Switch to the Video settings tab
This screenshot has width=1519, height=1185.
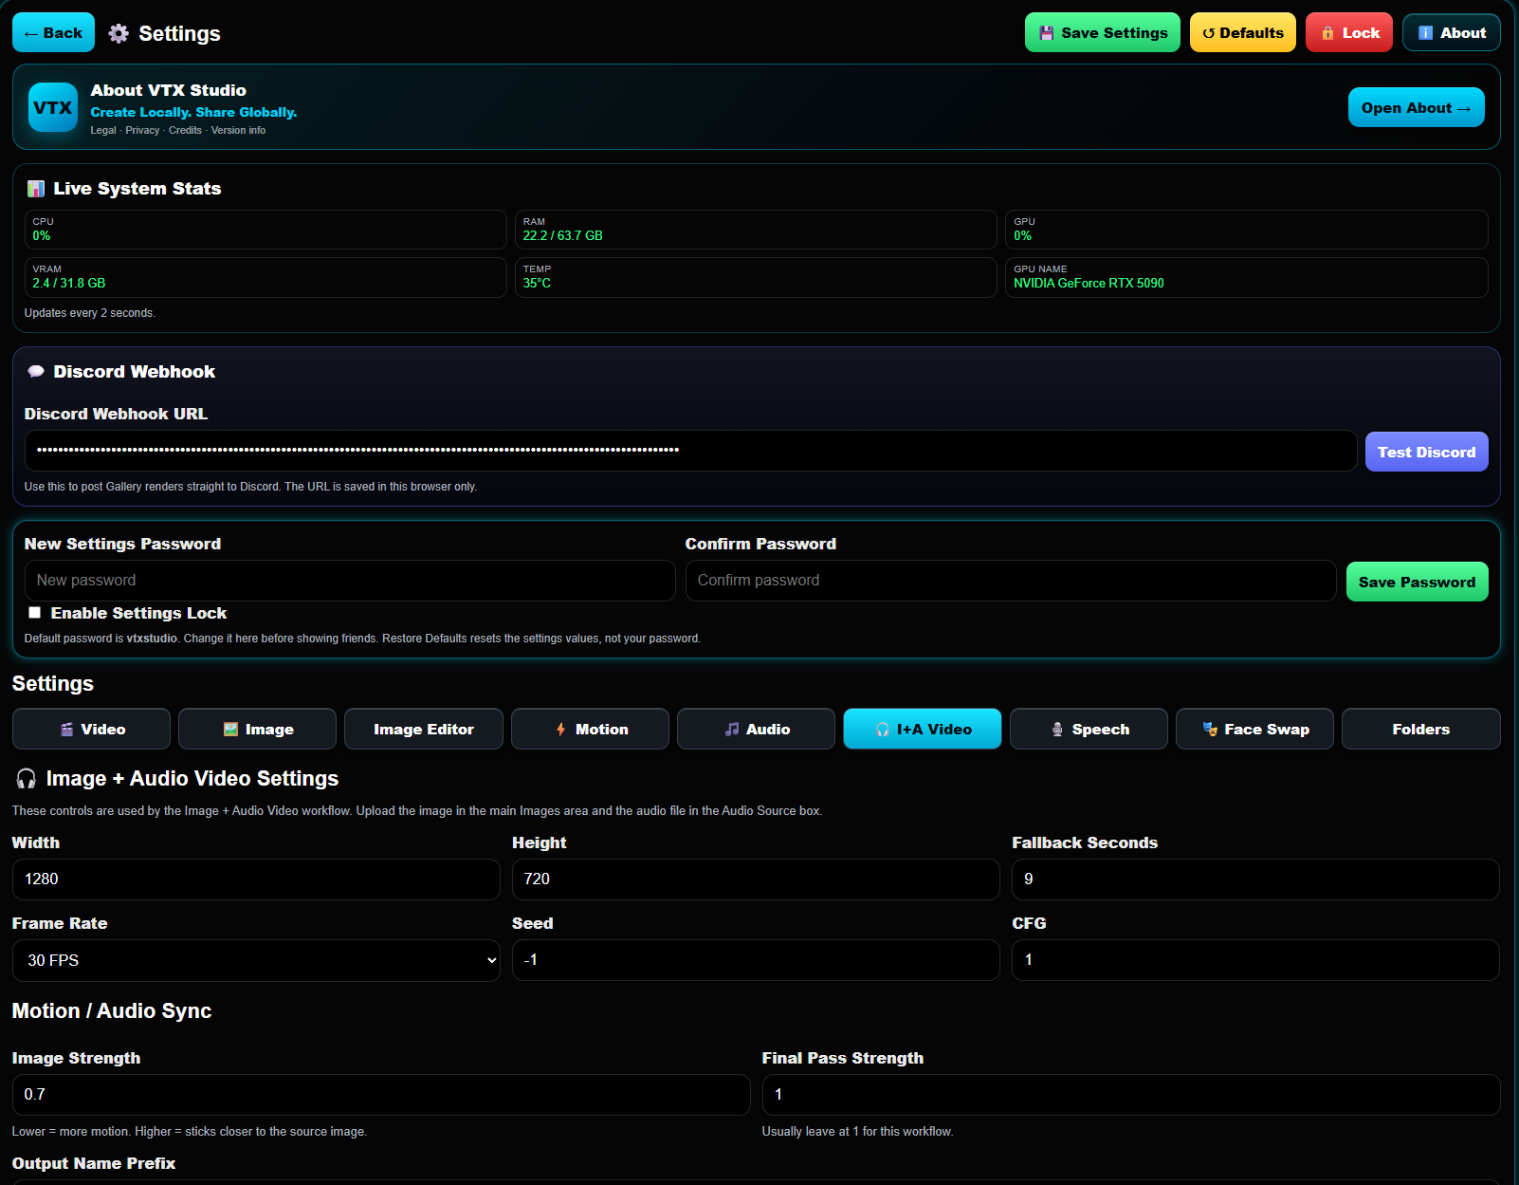click(x=91, y=729)
